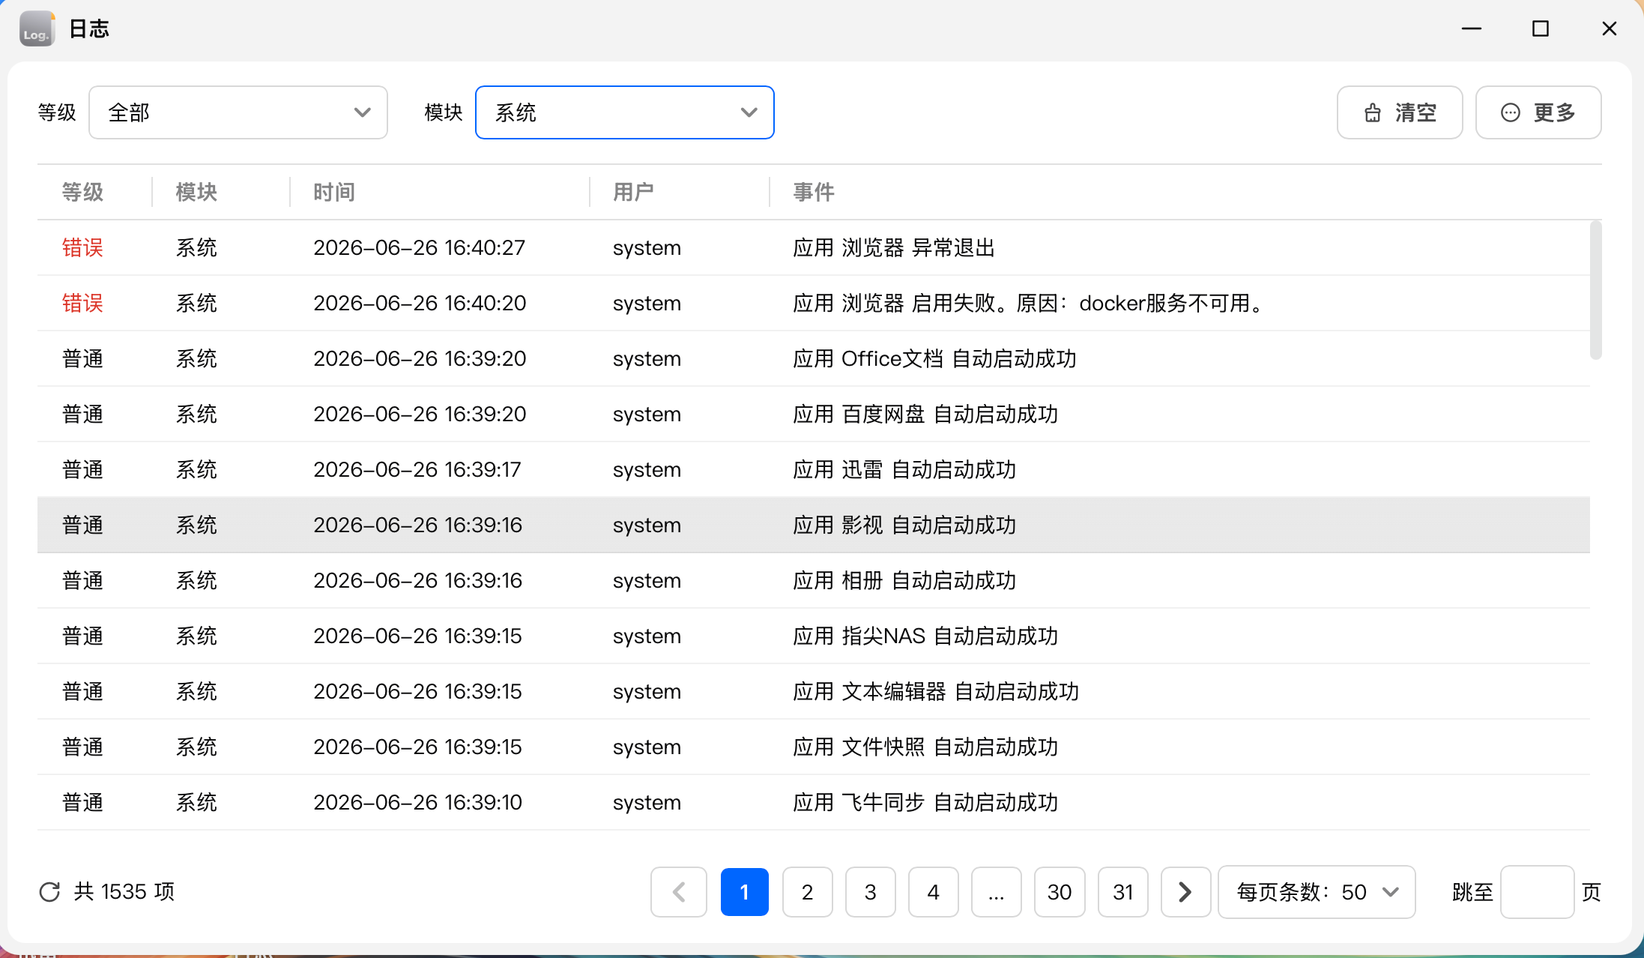This screenshot has height=958, width=1644.
Task: Click the 事件 column header
Action: pyautogui.click(x=814, y=192)
